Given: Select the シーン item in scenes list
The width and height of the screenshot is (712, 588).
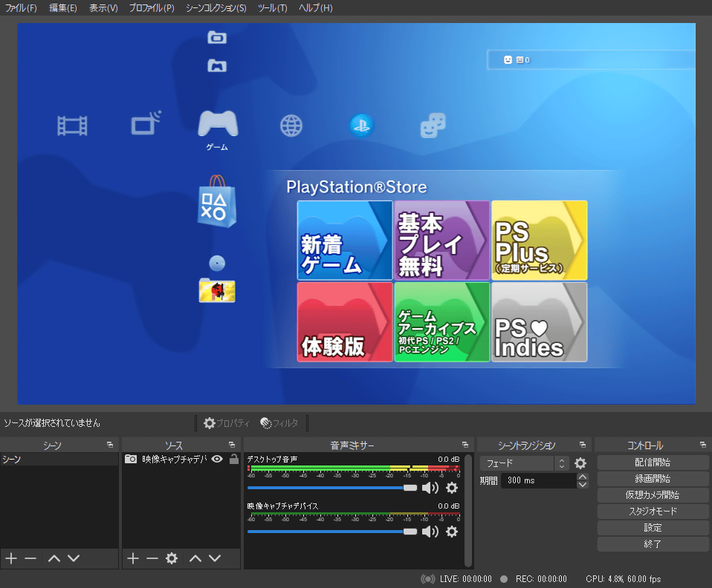Looking at the screenshot, I should coord(59,459).
